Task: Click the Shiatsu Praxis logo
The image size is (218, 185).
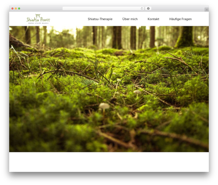Action: coord(38,19)
